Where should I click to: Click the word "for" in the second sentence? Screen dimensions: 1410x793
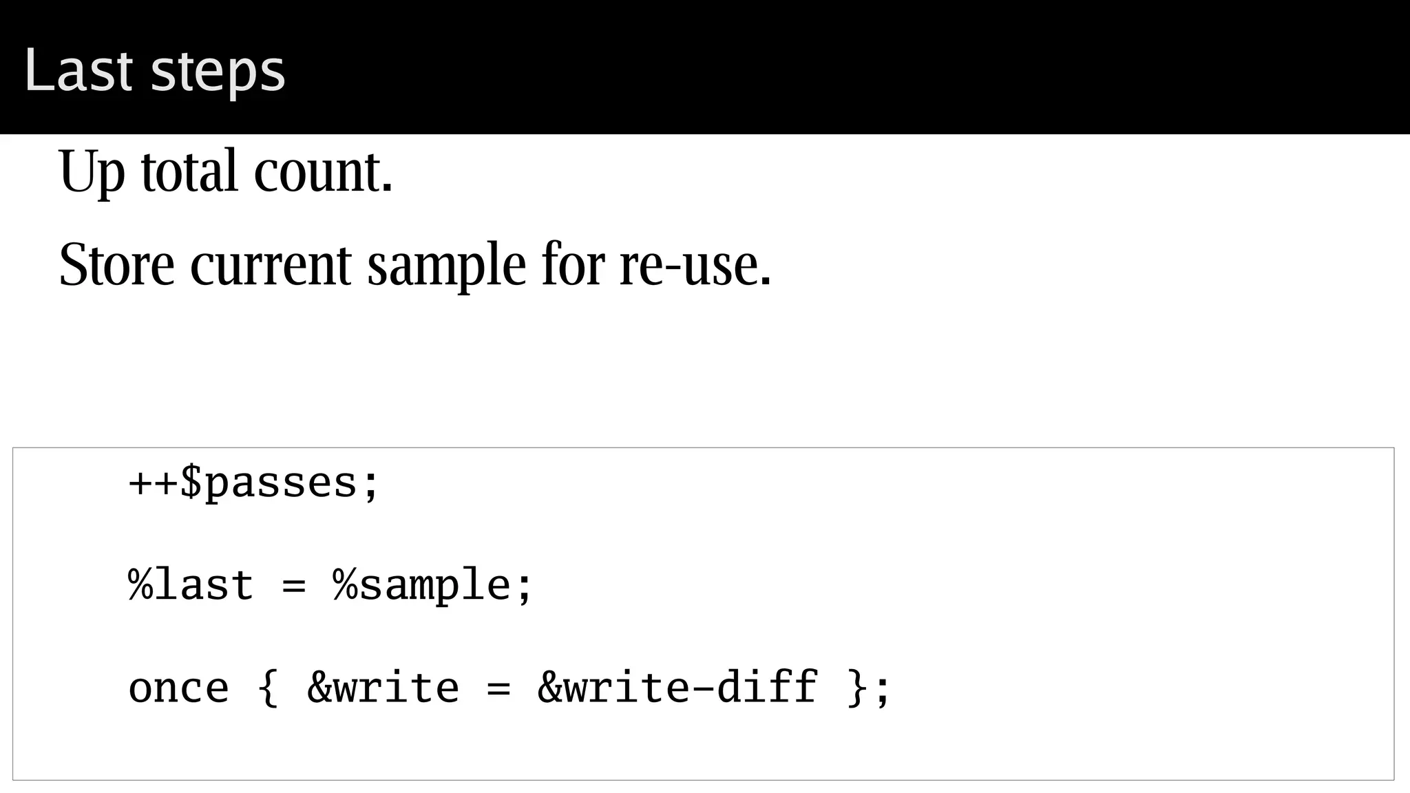coord(573,264)
